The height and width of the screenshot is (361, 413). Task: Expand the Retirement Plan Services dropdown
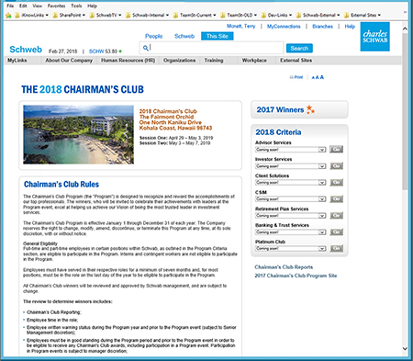[x=290, y=216]
